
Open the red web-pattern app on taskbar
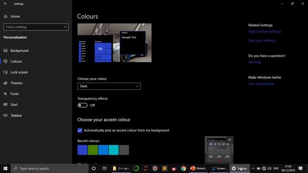[155, 169]
